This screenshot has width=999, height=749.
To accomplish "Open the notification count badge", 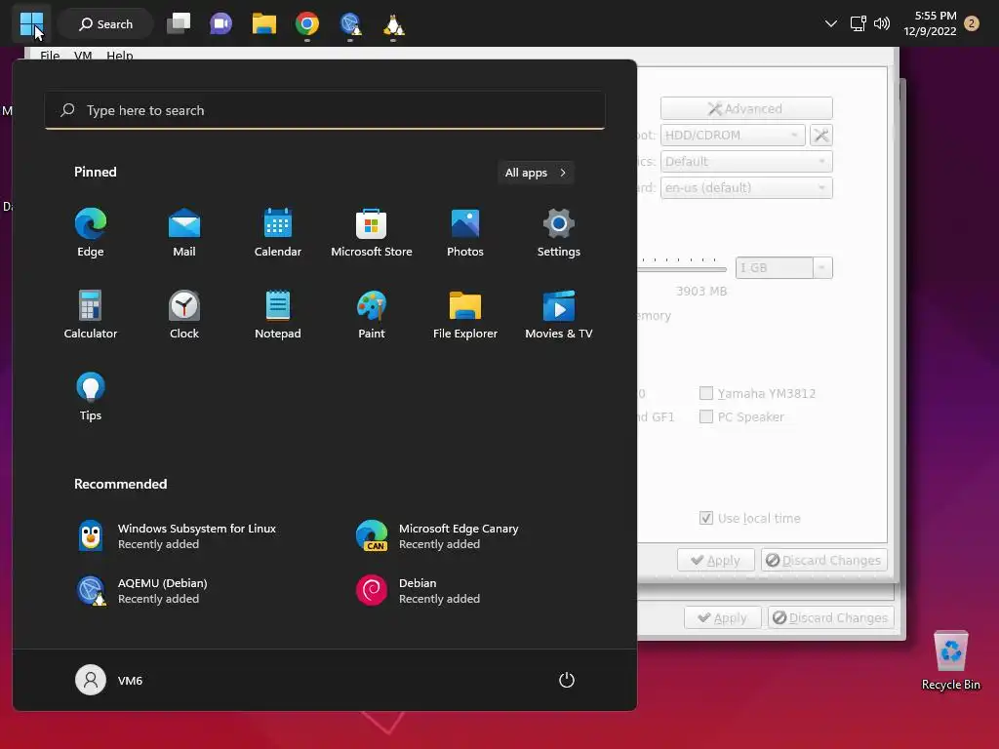I will [972, 23].
